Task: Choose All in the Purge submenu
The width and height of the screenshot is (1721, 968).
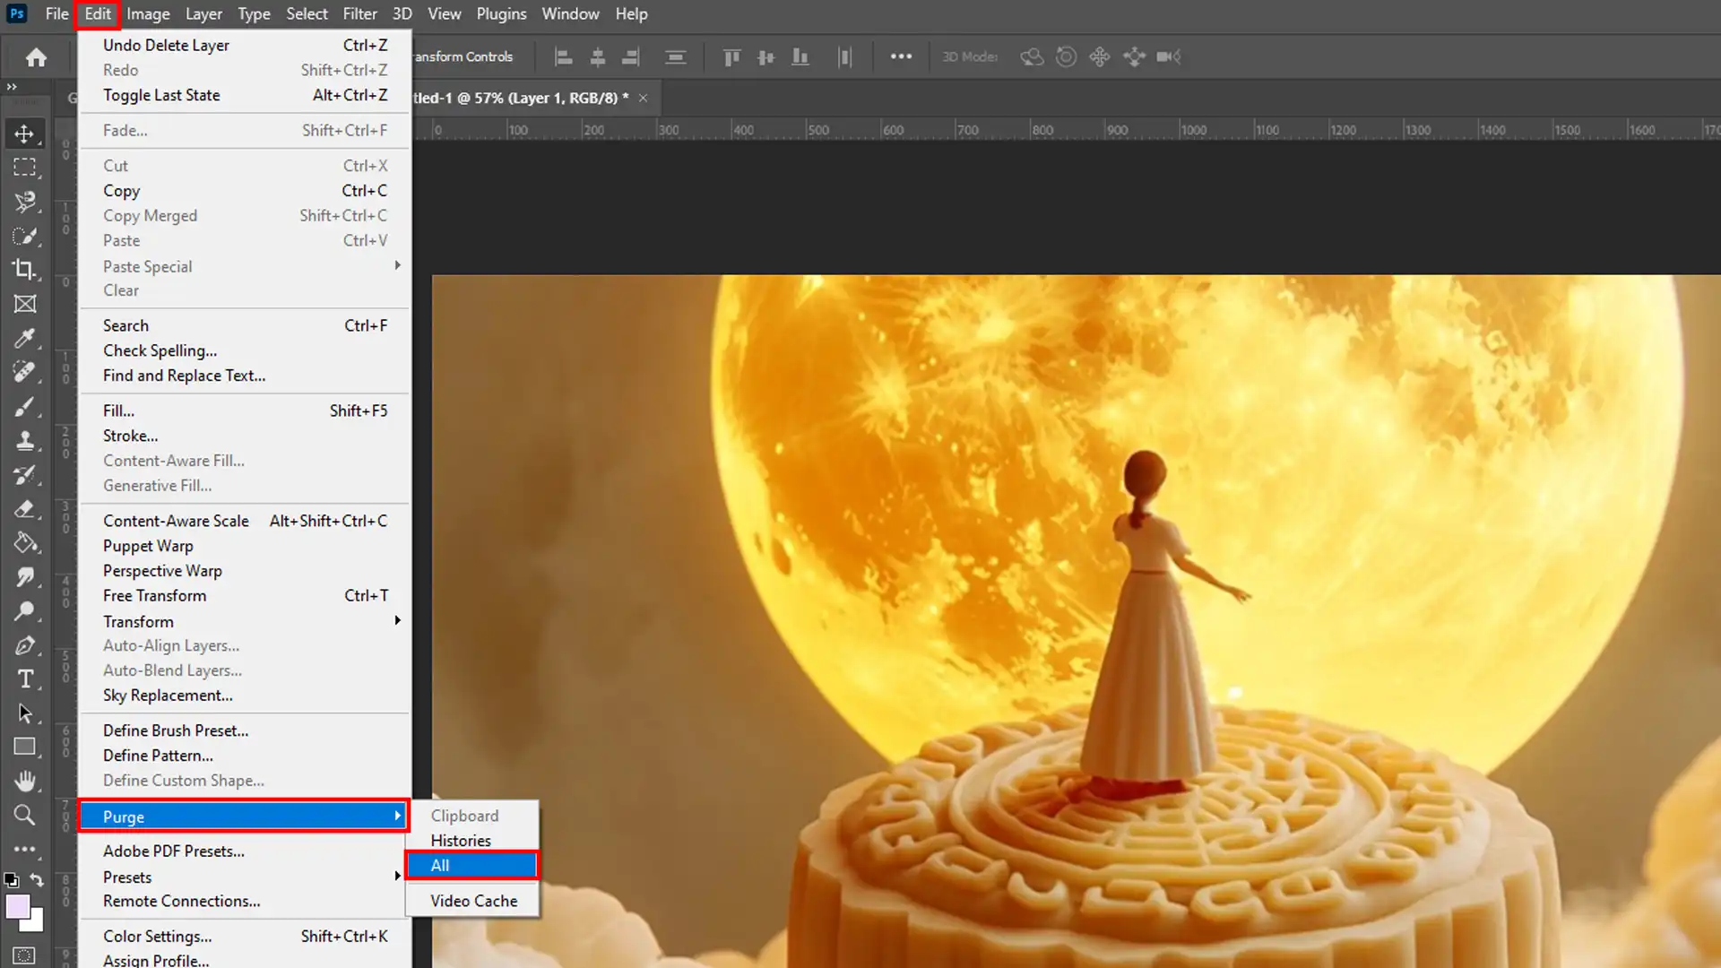Action: 472,865
